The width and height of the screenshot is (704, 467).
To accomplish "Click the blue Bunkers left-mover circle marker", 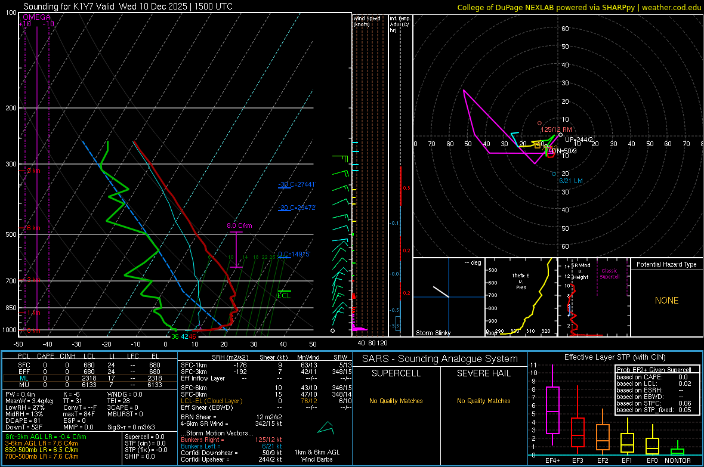I will pos(554,174).
